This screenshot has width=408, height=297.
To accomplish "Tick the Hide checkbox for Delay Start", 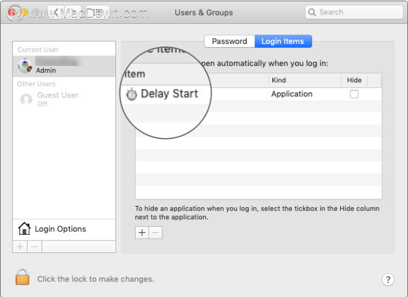I will coord(354,94).
